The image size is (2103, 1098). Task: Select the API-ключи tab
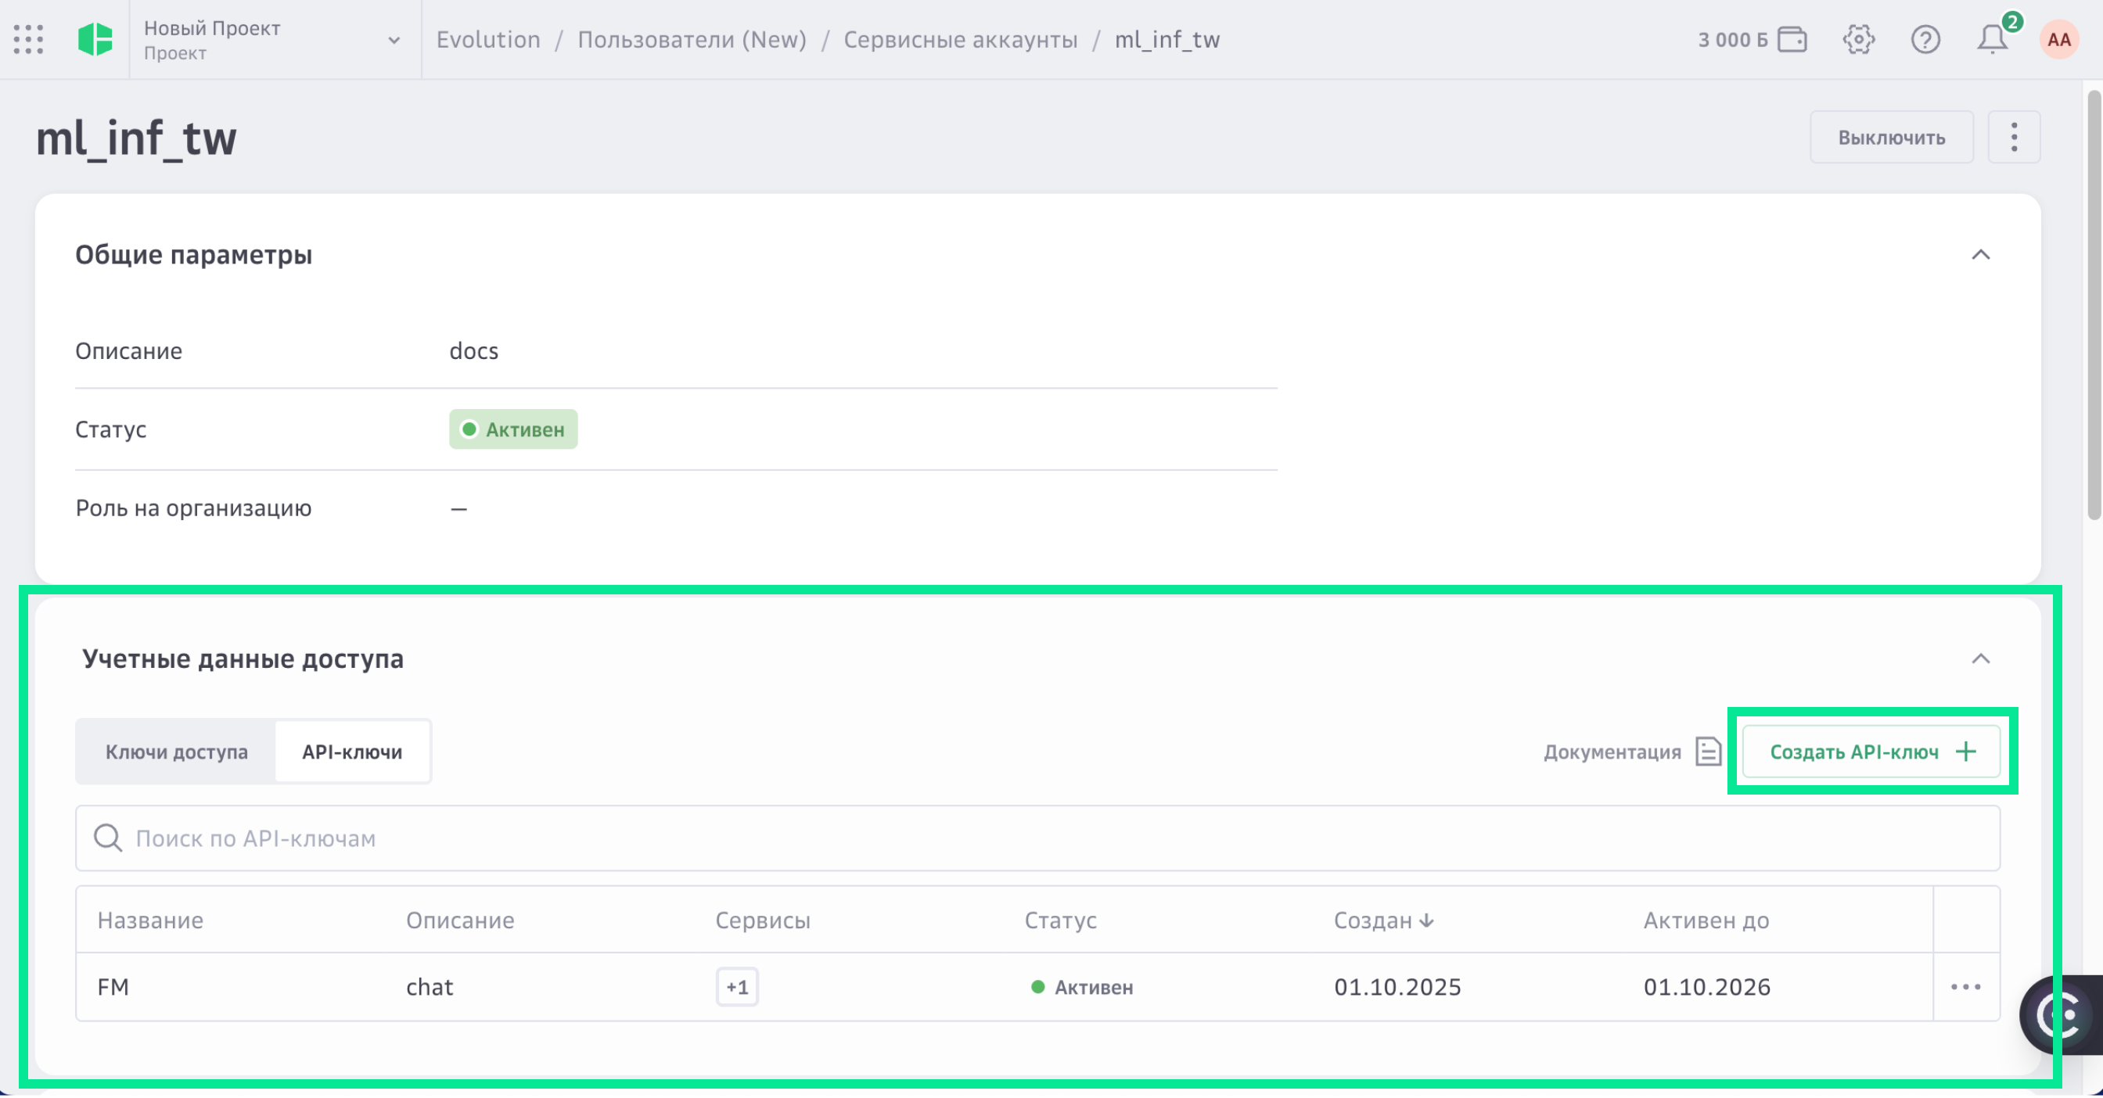[352, 752]
